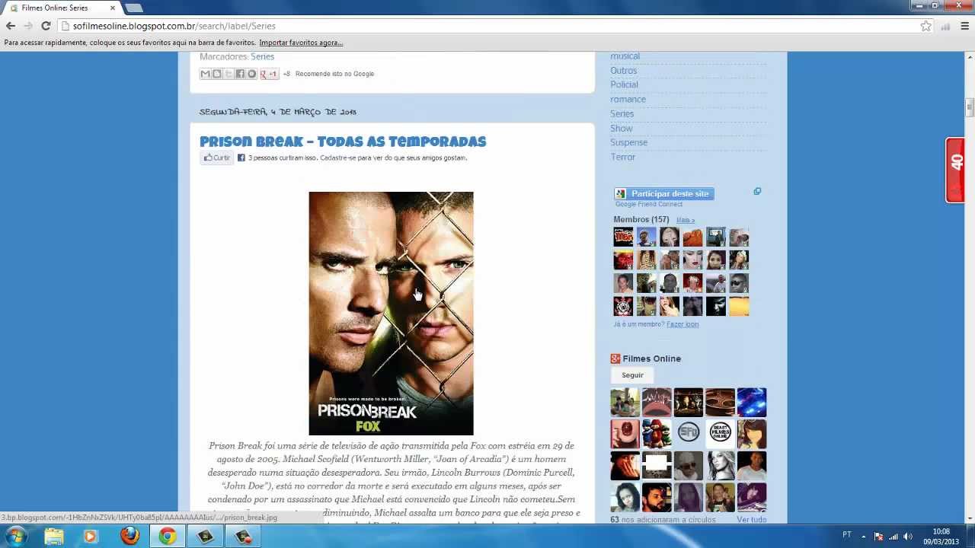The width and height of the screenshot is (975, 548).
Task: Launch Firefox from taskbar
Action: click(x=129, y=536)
